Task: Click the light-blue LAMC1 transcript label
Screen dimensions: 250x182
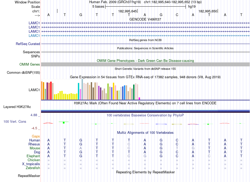Action: 34,36
